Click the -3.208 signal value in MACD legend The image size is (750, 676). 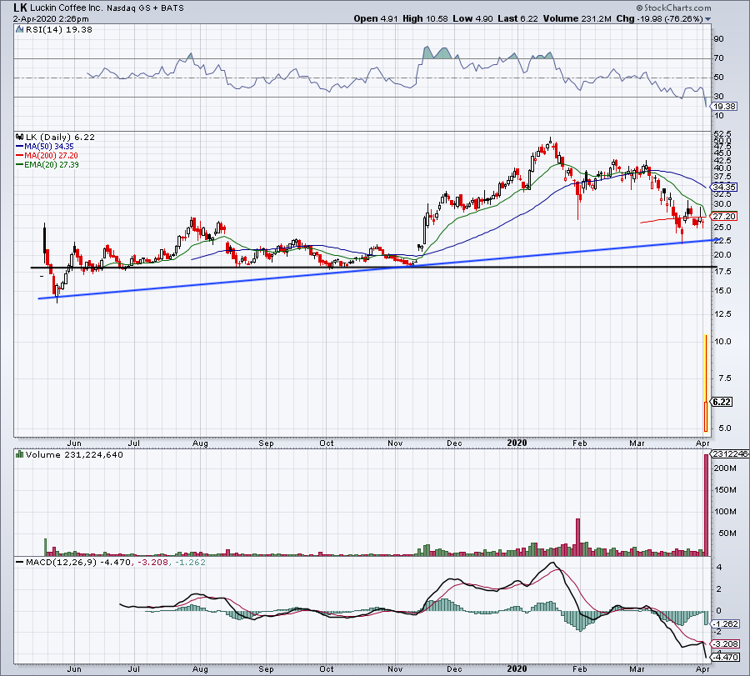(153, 562)
